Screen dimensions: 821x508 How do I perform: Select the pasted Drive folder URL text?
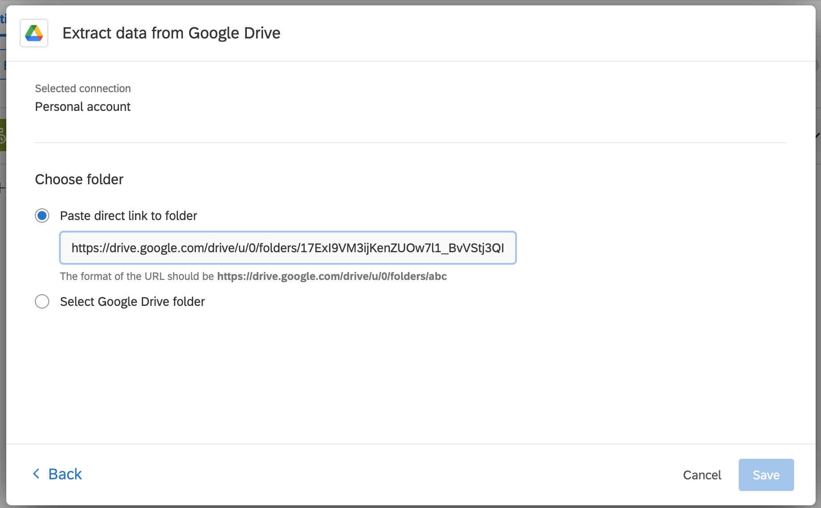coord(288,248)
